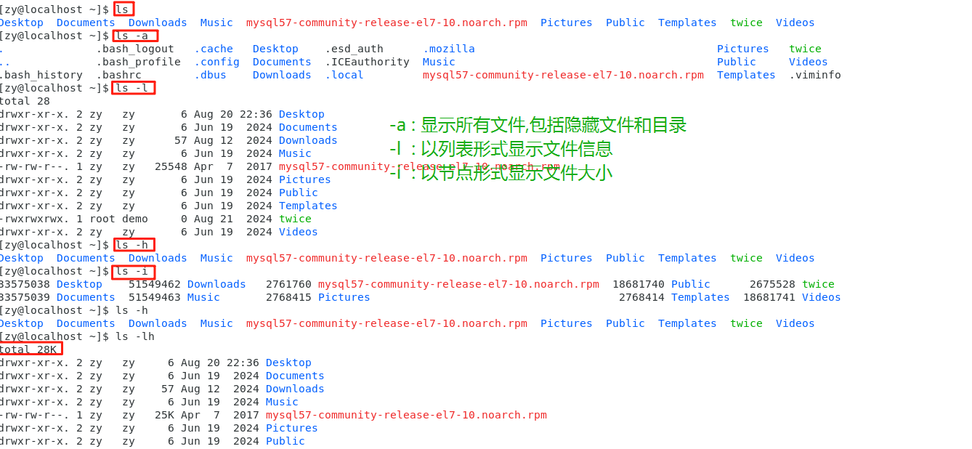This screenshot has height=449, width=972.
Task: Click inode number 2768414
Action: (x=641, y=297)
